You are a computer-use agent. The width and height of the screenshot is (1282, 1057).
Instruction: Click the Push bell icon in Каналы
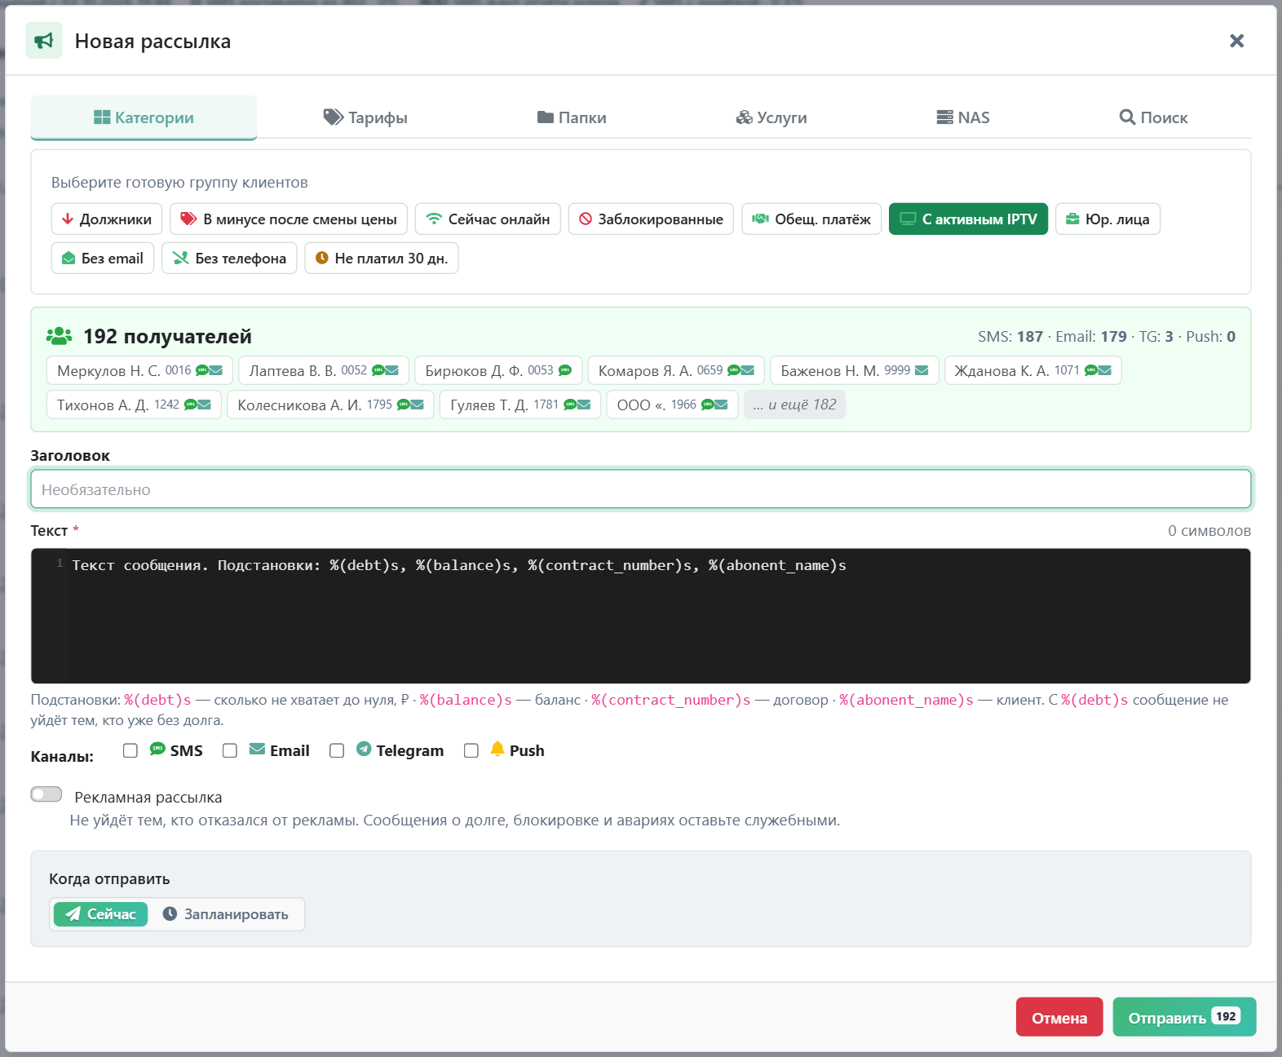tap(497, 749)
